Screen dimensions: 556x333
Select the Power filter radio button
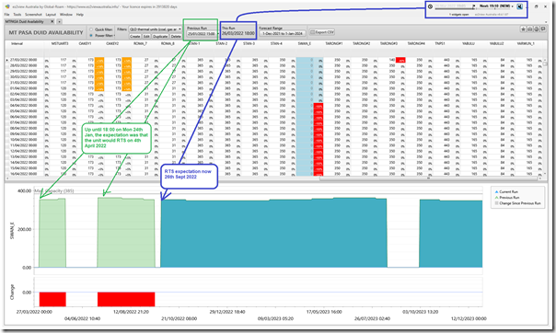coord(91,36)
